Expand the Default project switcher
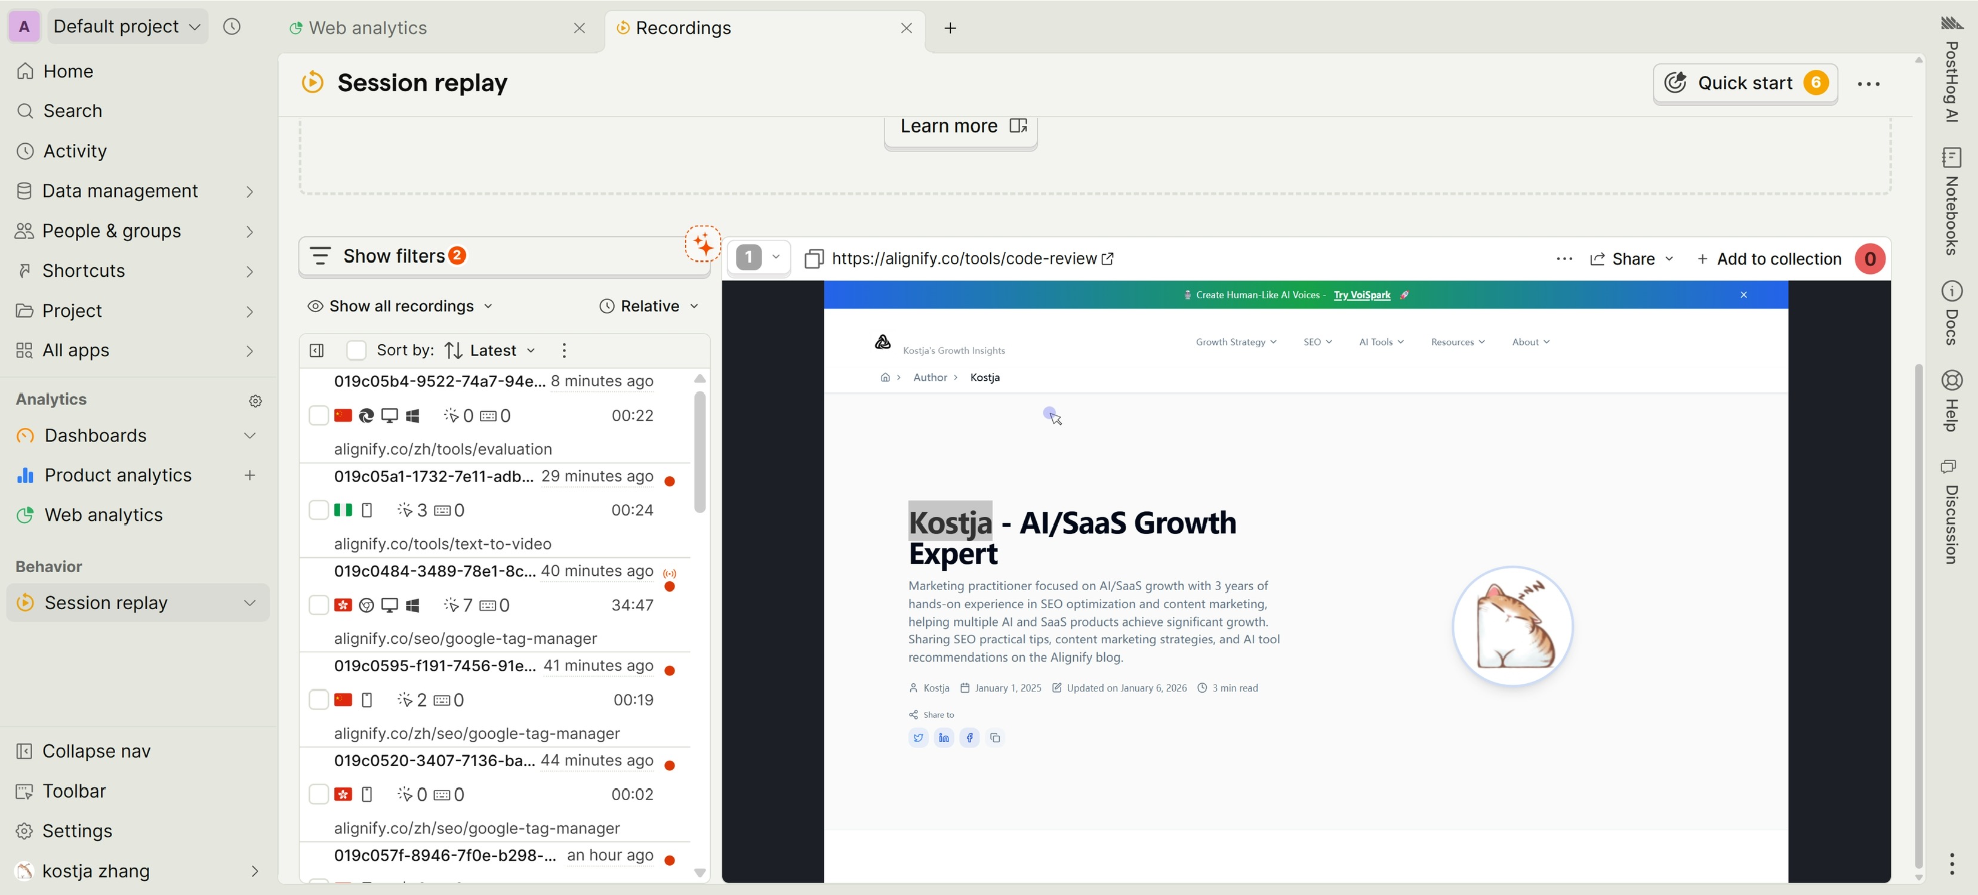The image size is (1978, 895). coord(127,27)
